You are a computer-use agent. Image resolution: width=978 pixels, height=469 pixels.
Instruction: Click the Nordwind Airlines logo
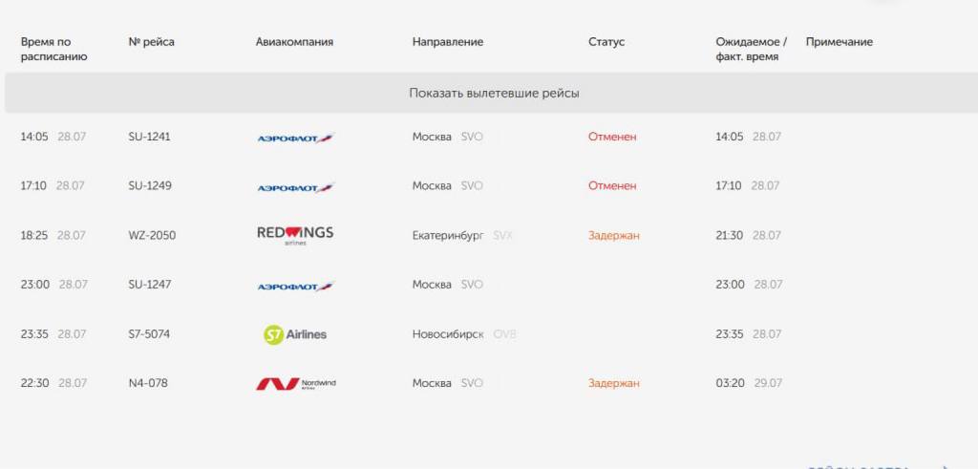(296, 384)
